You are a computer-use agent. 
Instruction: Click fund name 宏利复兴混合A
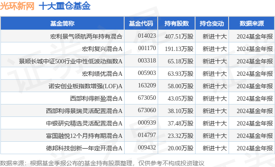pyautogui.click(x=102, y=49)
